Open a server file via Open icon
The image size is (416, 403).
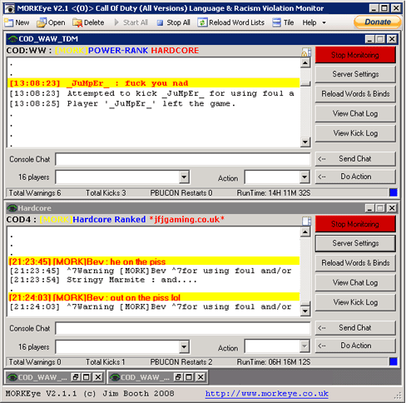(x=42, y=22)
